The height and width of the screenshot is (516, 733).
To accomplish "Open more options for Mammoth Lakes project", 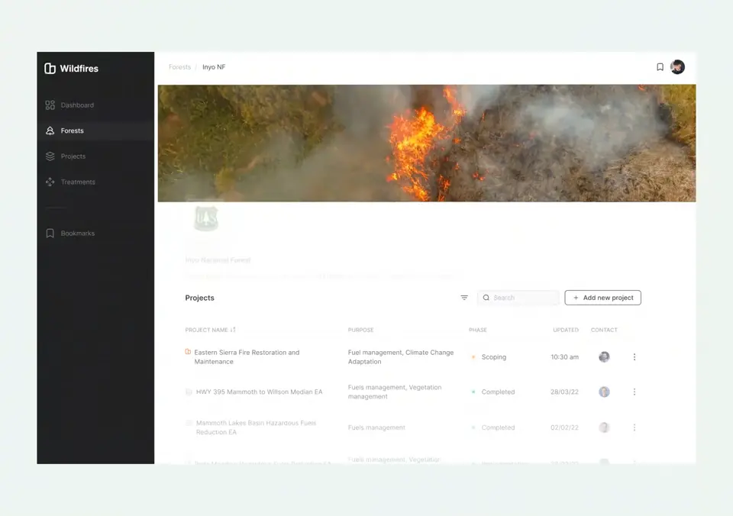I will point(635,427).
